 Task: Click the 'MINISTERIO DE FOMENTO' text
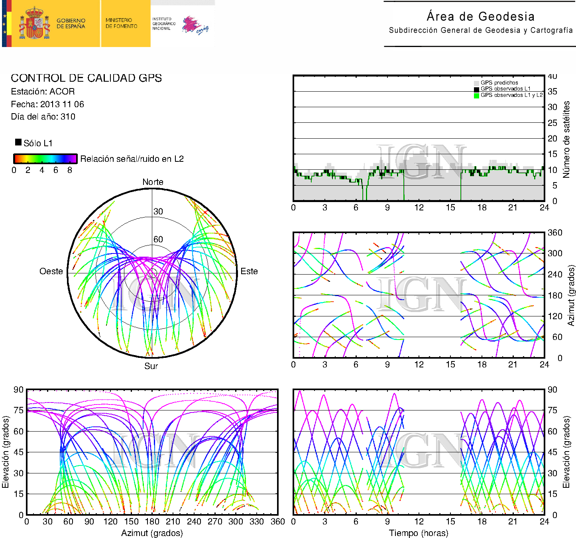(x=121, y=23)
